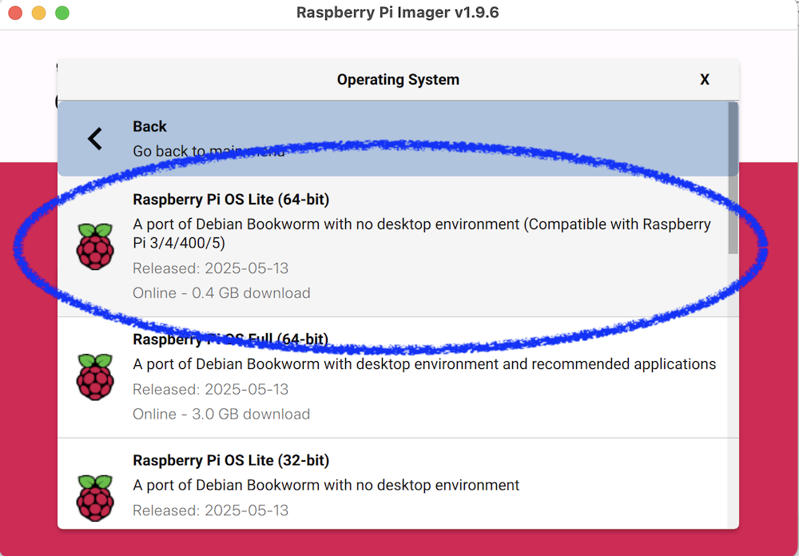
Task: Click the "Online - 0.4 GB download" text
Action: coord(221,293)
